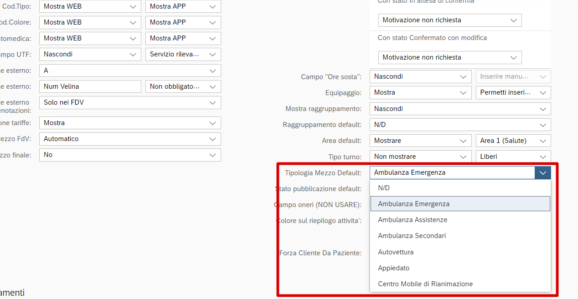Open the "Automatico" dropdown
Image resolution: width=578 pixels, height=299 pixels.
[130, 139]
